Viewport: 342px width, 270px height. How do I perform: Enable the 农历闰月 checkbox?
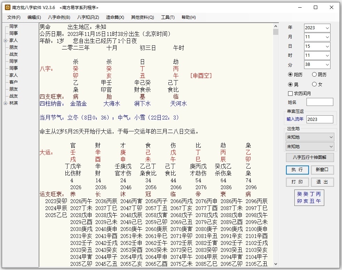click(x=290, y=93)
